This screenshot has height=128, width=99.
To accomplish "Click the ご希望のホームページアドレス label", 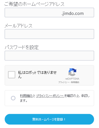I will tap(34, 4).
